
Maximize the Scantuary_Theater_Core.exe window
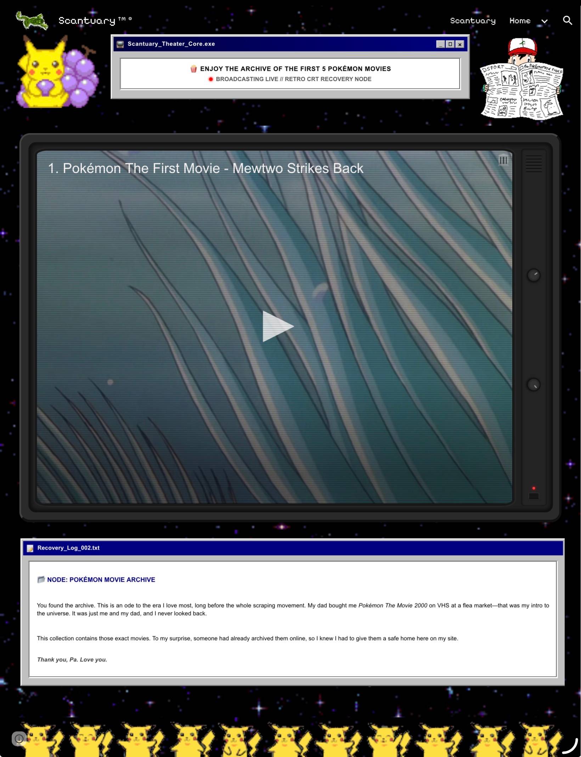coord(450,44)
